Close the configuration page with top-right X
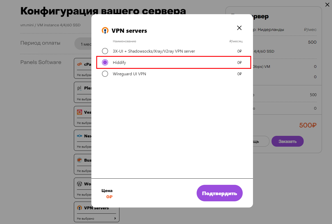The height and width of the screenshot is (224, 332). pyautogui.click(x=327, y=5)
